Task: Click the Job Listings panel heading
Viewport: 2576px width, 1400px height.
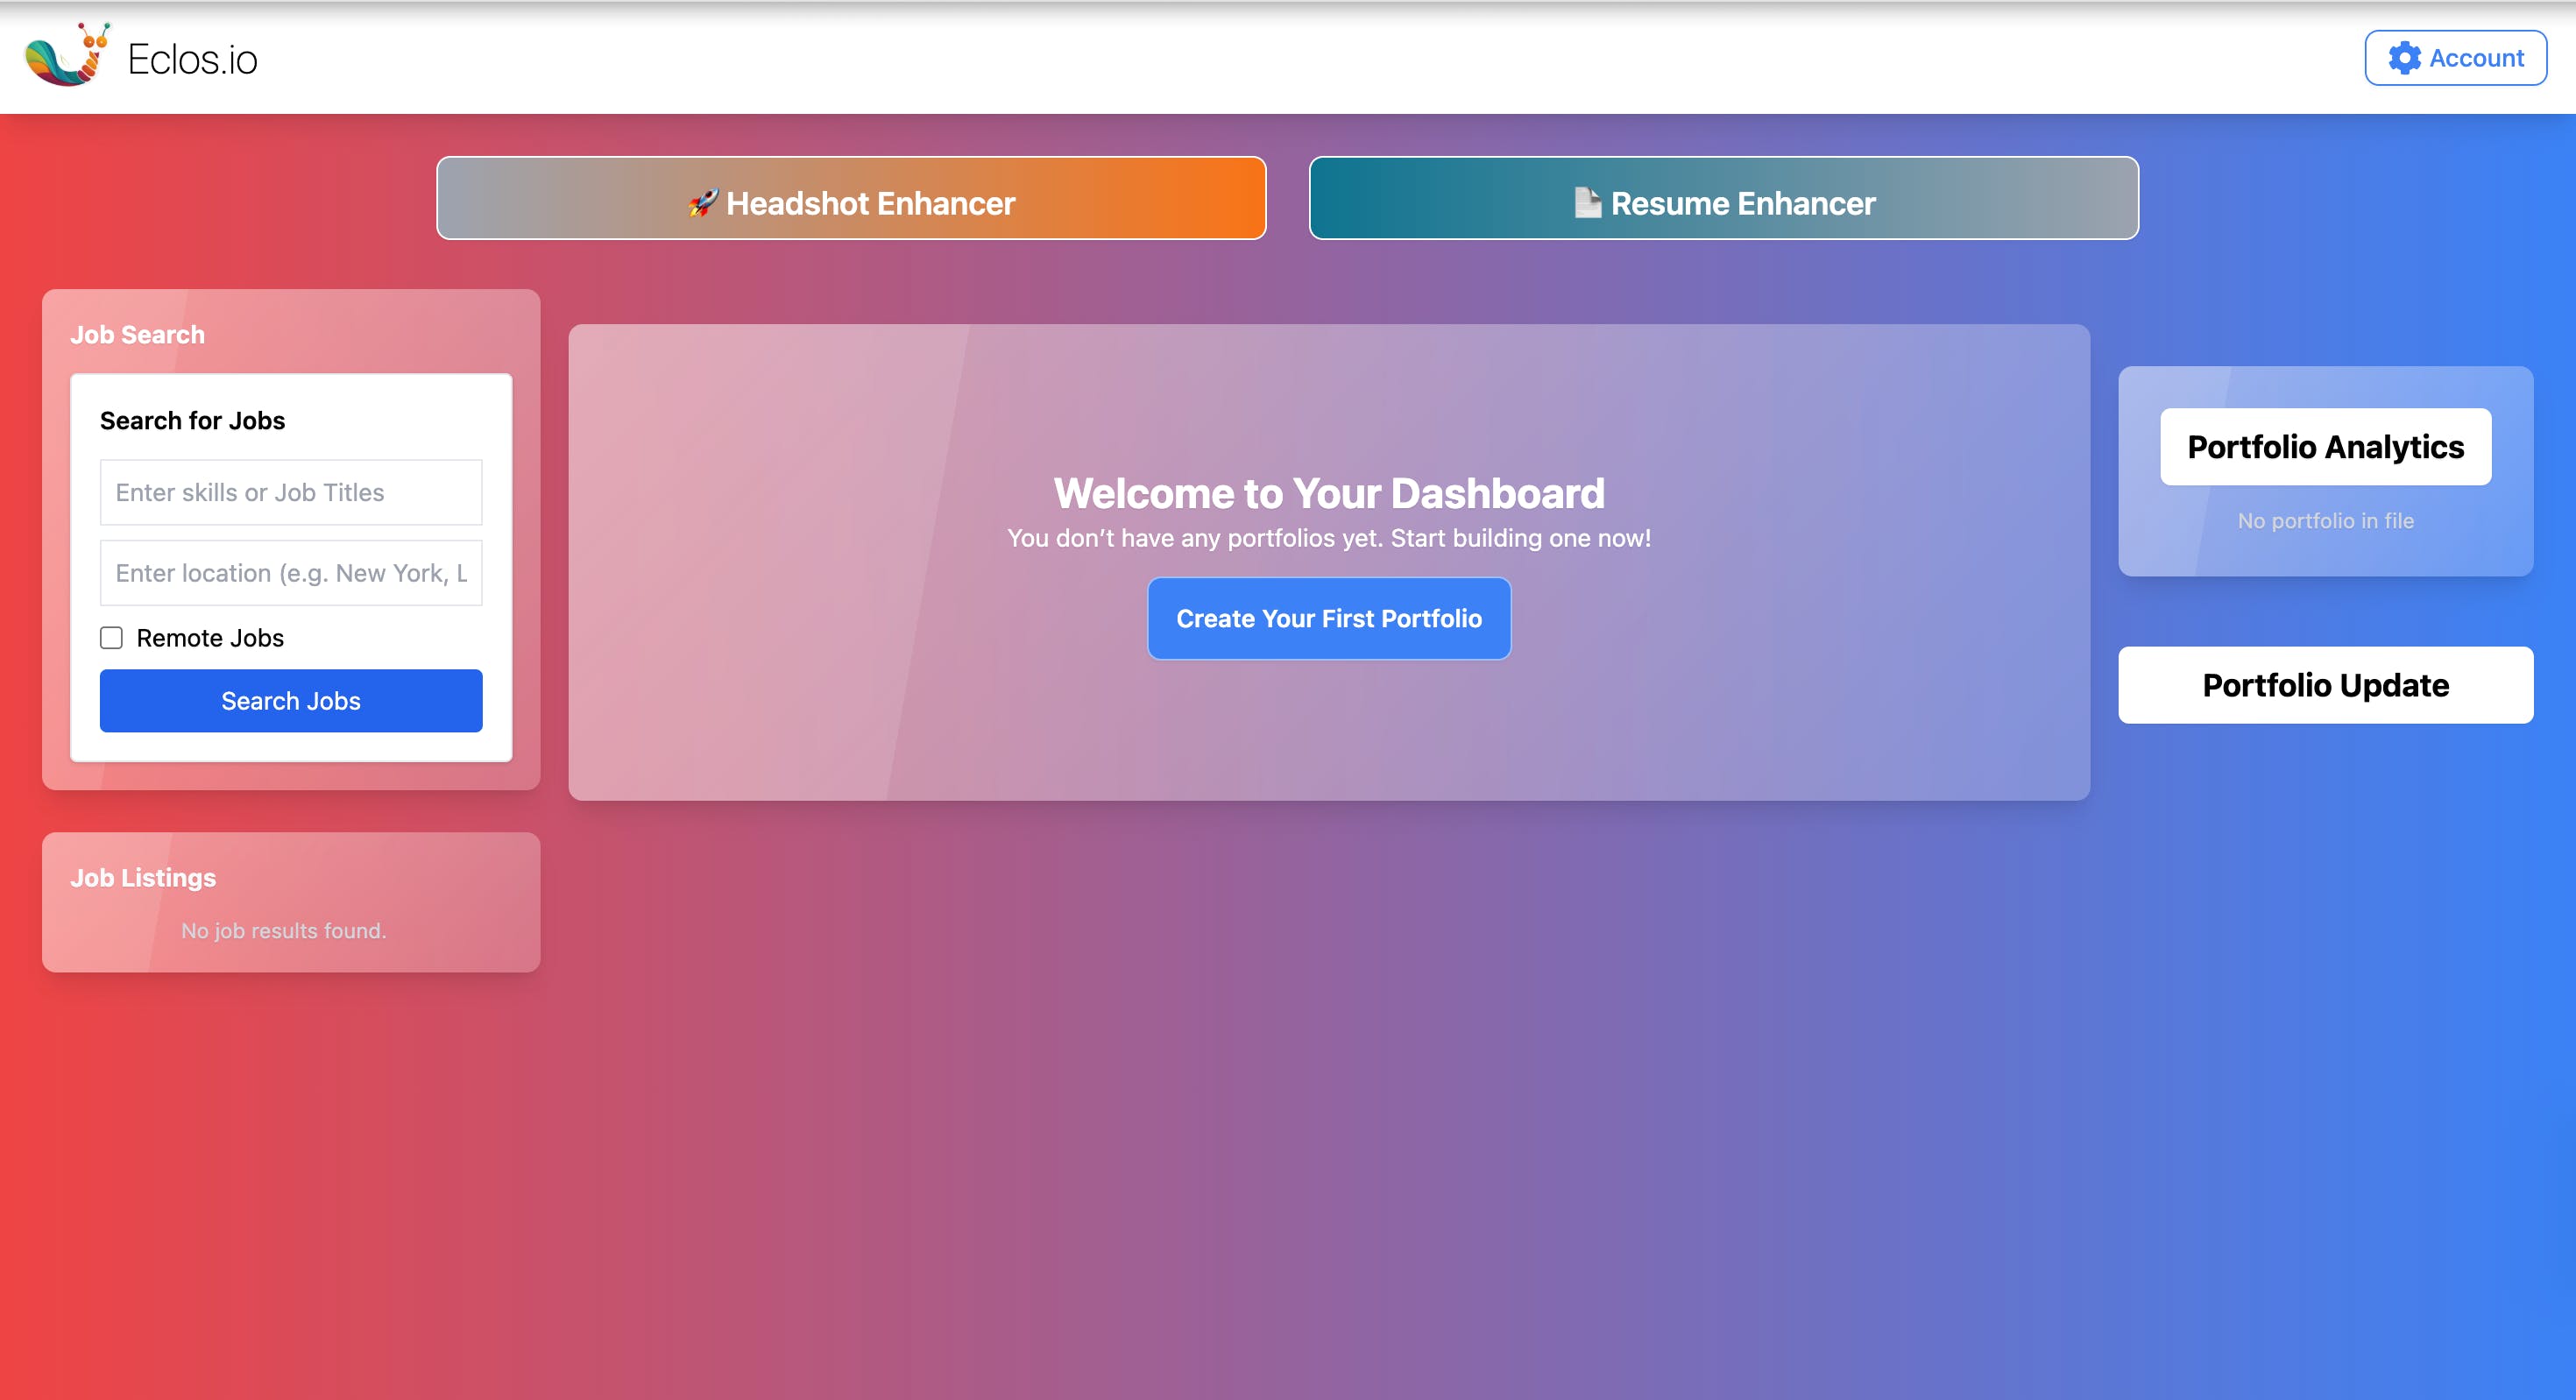Action: [143, 878]
